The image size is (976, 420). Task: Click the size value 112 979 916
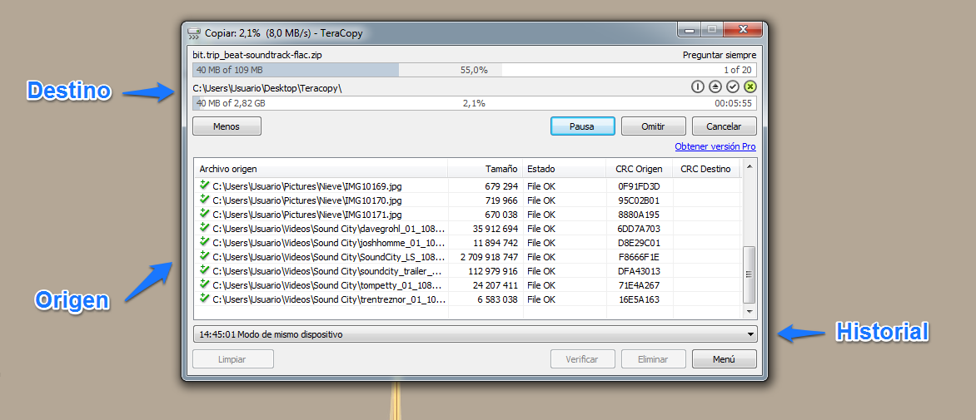click(x=494, y=271)
